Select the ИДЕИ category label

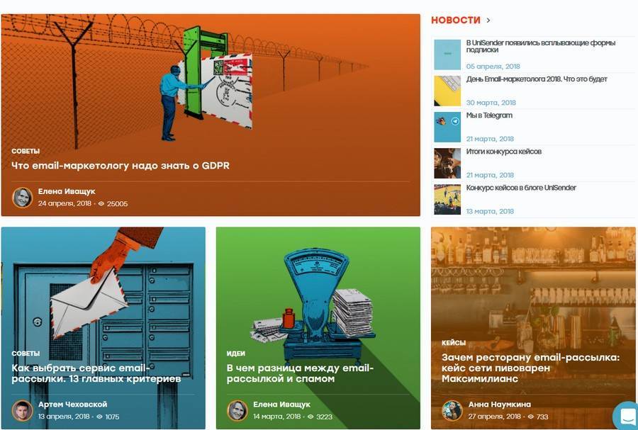[235, 353]
